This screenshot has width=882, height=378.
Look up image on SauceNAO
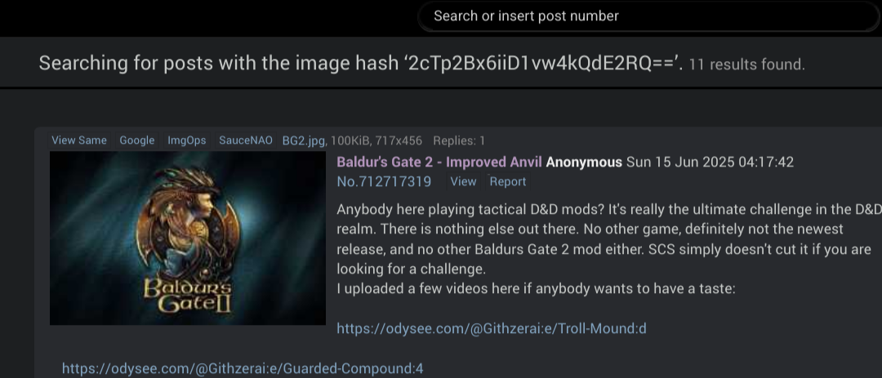pyautogui.click(x=246, y=140)
